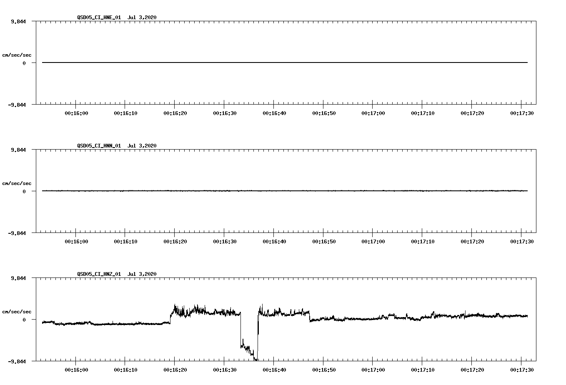Click the zero axis label on HNN plot

click(x=24, y=191)
